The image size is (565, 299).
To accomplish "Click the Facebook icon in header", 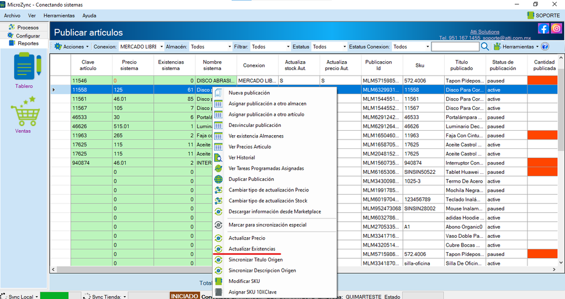I will 543,28.
